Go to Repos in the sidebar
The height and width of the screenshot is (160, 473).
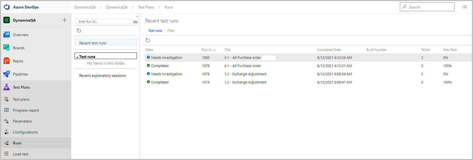point(18,61)
